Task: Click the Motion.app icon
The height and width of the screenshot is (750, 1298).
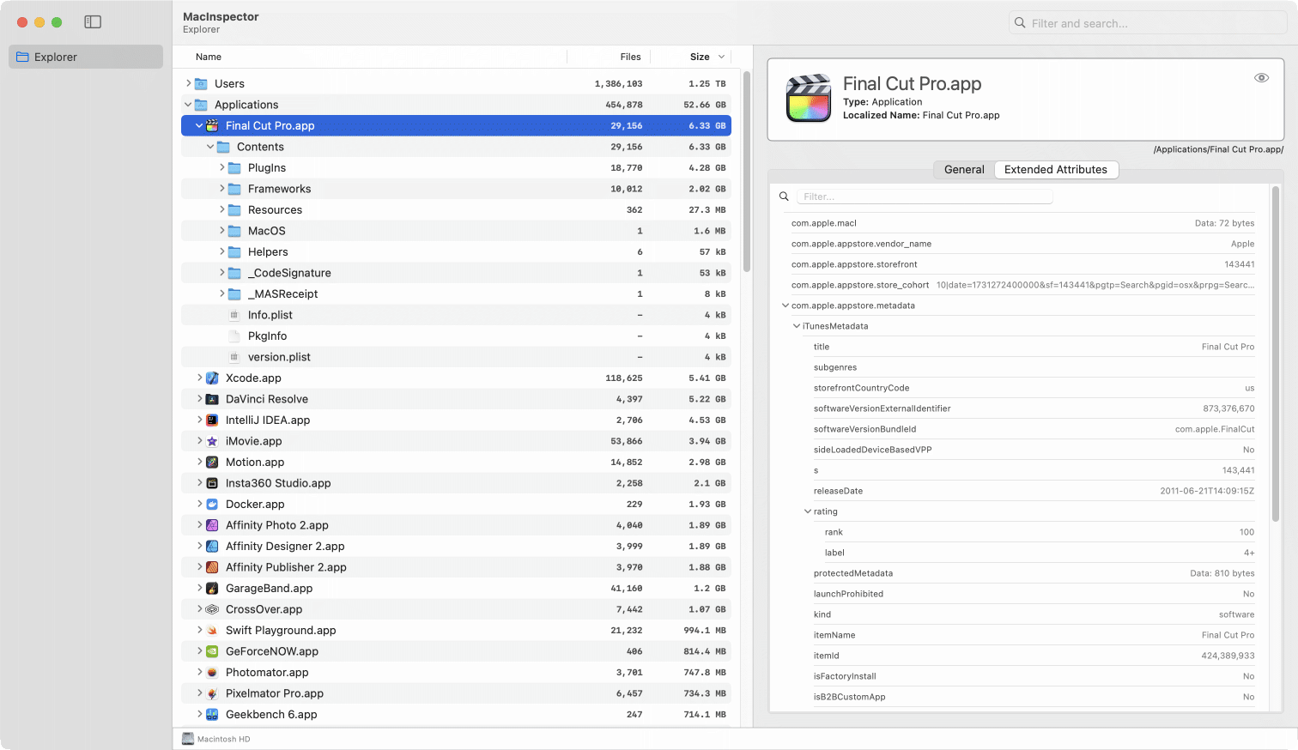Action: click(212, 462)
